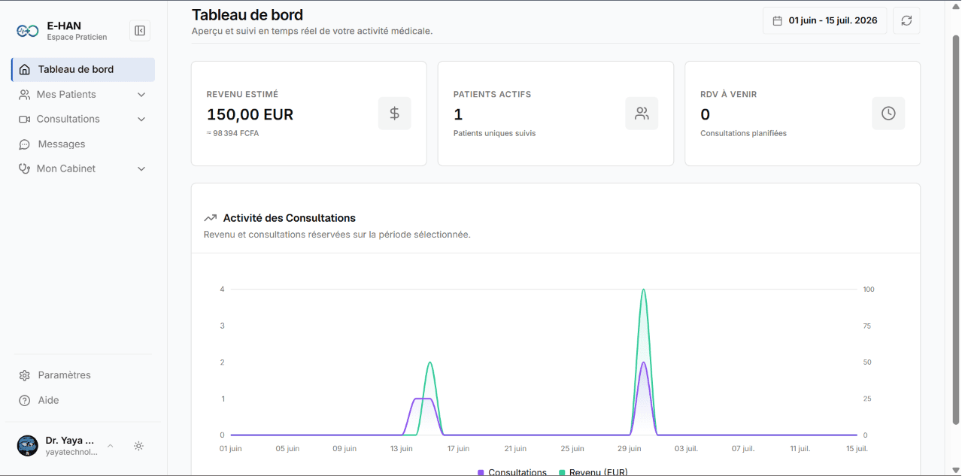The height and width of the screenshot is (476, 962).
Task: Click the 01 juin axis label
Action: (x=230, y=449)
